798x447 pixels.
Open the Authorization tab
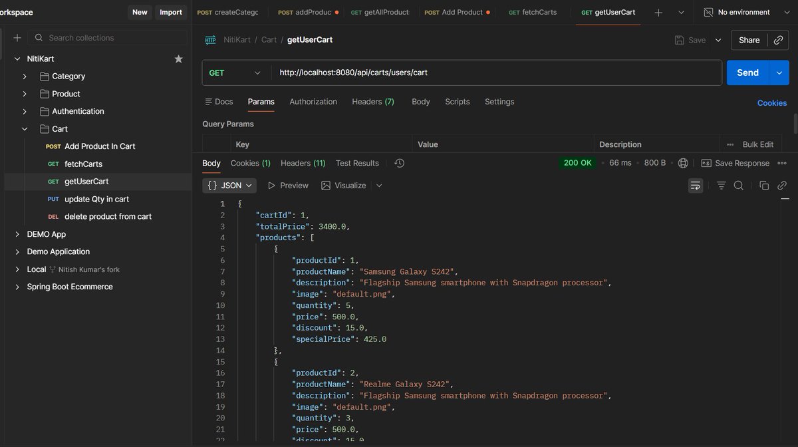pos(313,102)
